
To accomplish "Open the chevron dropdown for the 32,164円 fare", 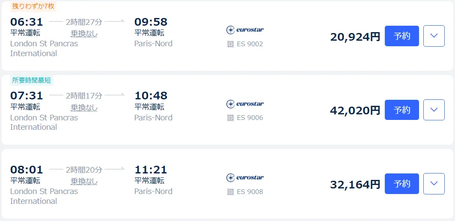I will click(434, 184).
